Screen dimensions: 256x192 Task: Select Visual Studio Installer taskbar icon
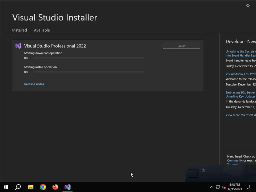click(67, 187)
